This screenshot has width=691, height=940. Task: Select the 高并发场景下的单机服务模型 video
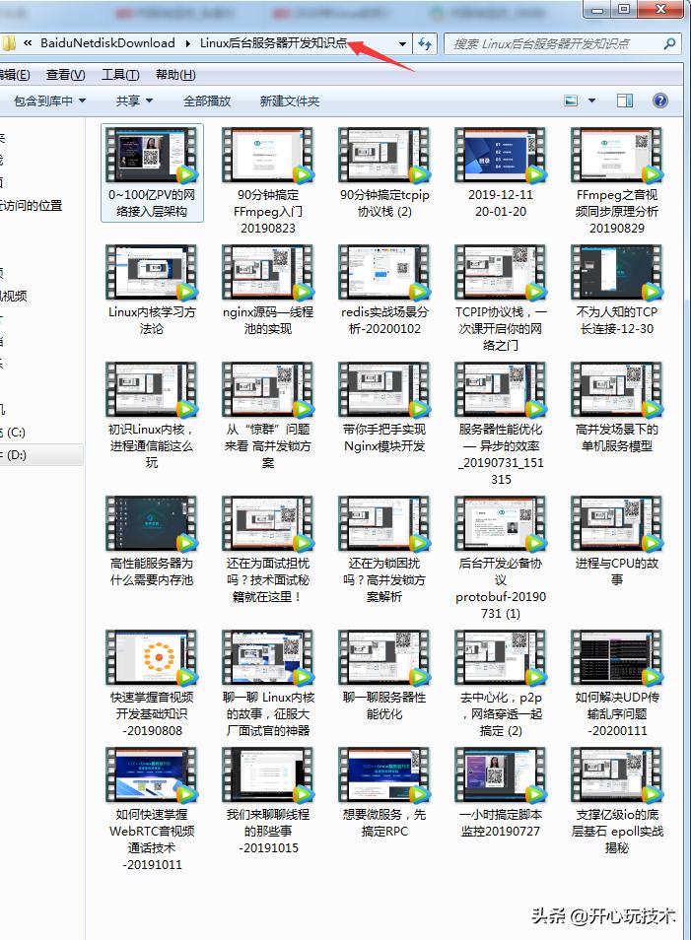pyautogui.click(x=617, y=408)
